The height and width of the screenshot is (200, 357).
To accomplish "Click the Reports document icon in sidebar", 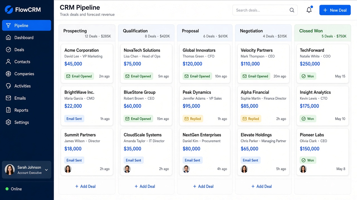I will point(8,110).
